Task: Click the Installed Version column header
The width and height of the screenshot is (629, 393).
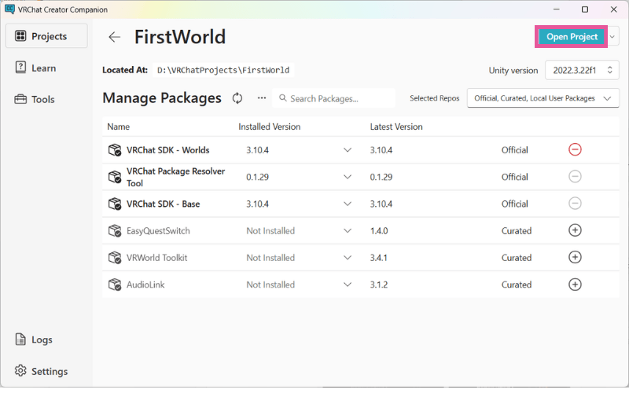Action: pos(269,127)
